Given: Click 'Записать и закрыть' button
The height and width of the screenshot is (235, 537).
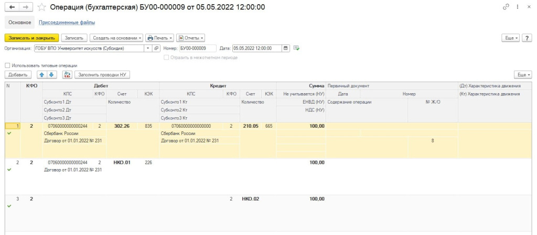Looking at the screenshot, I should pyautogui.click(x=31, y=38).
